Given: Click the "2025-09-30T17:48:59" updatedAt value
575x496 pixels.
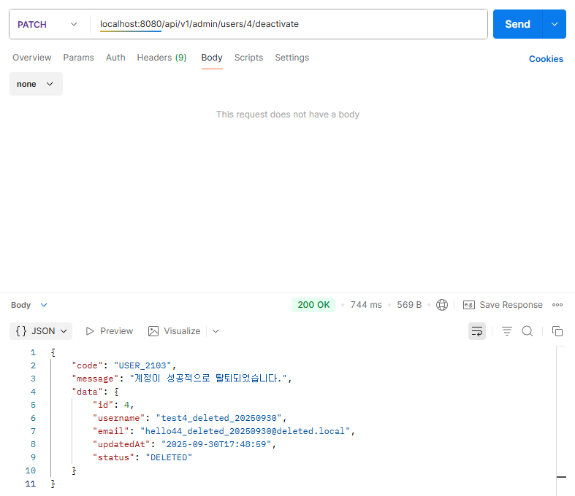Looking at the screenshot, I should coord(216,444).
